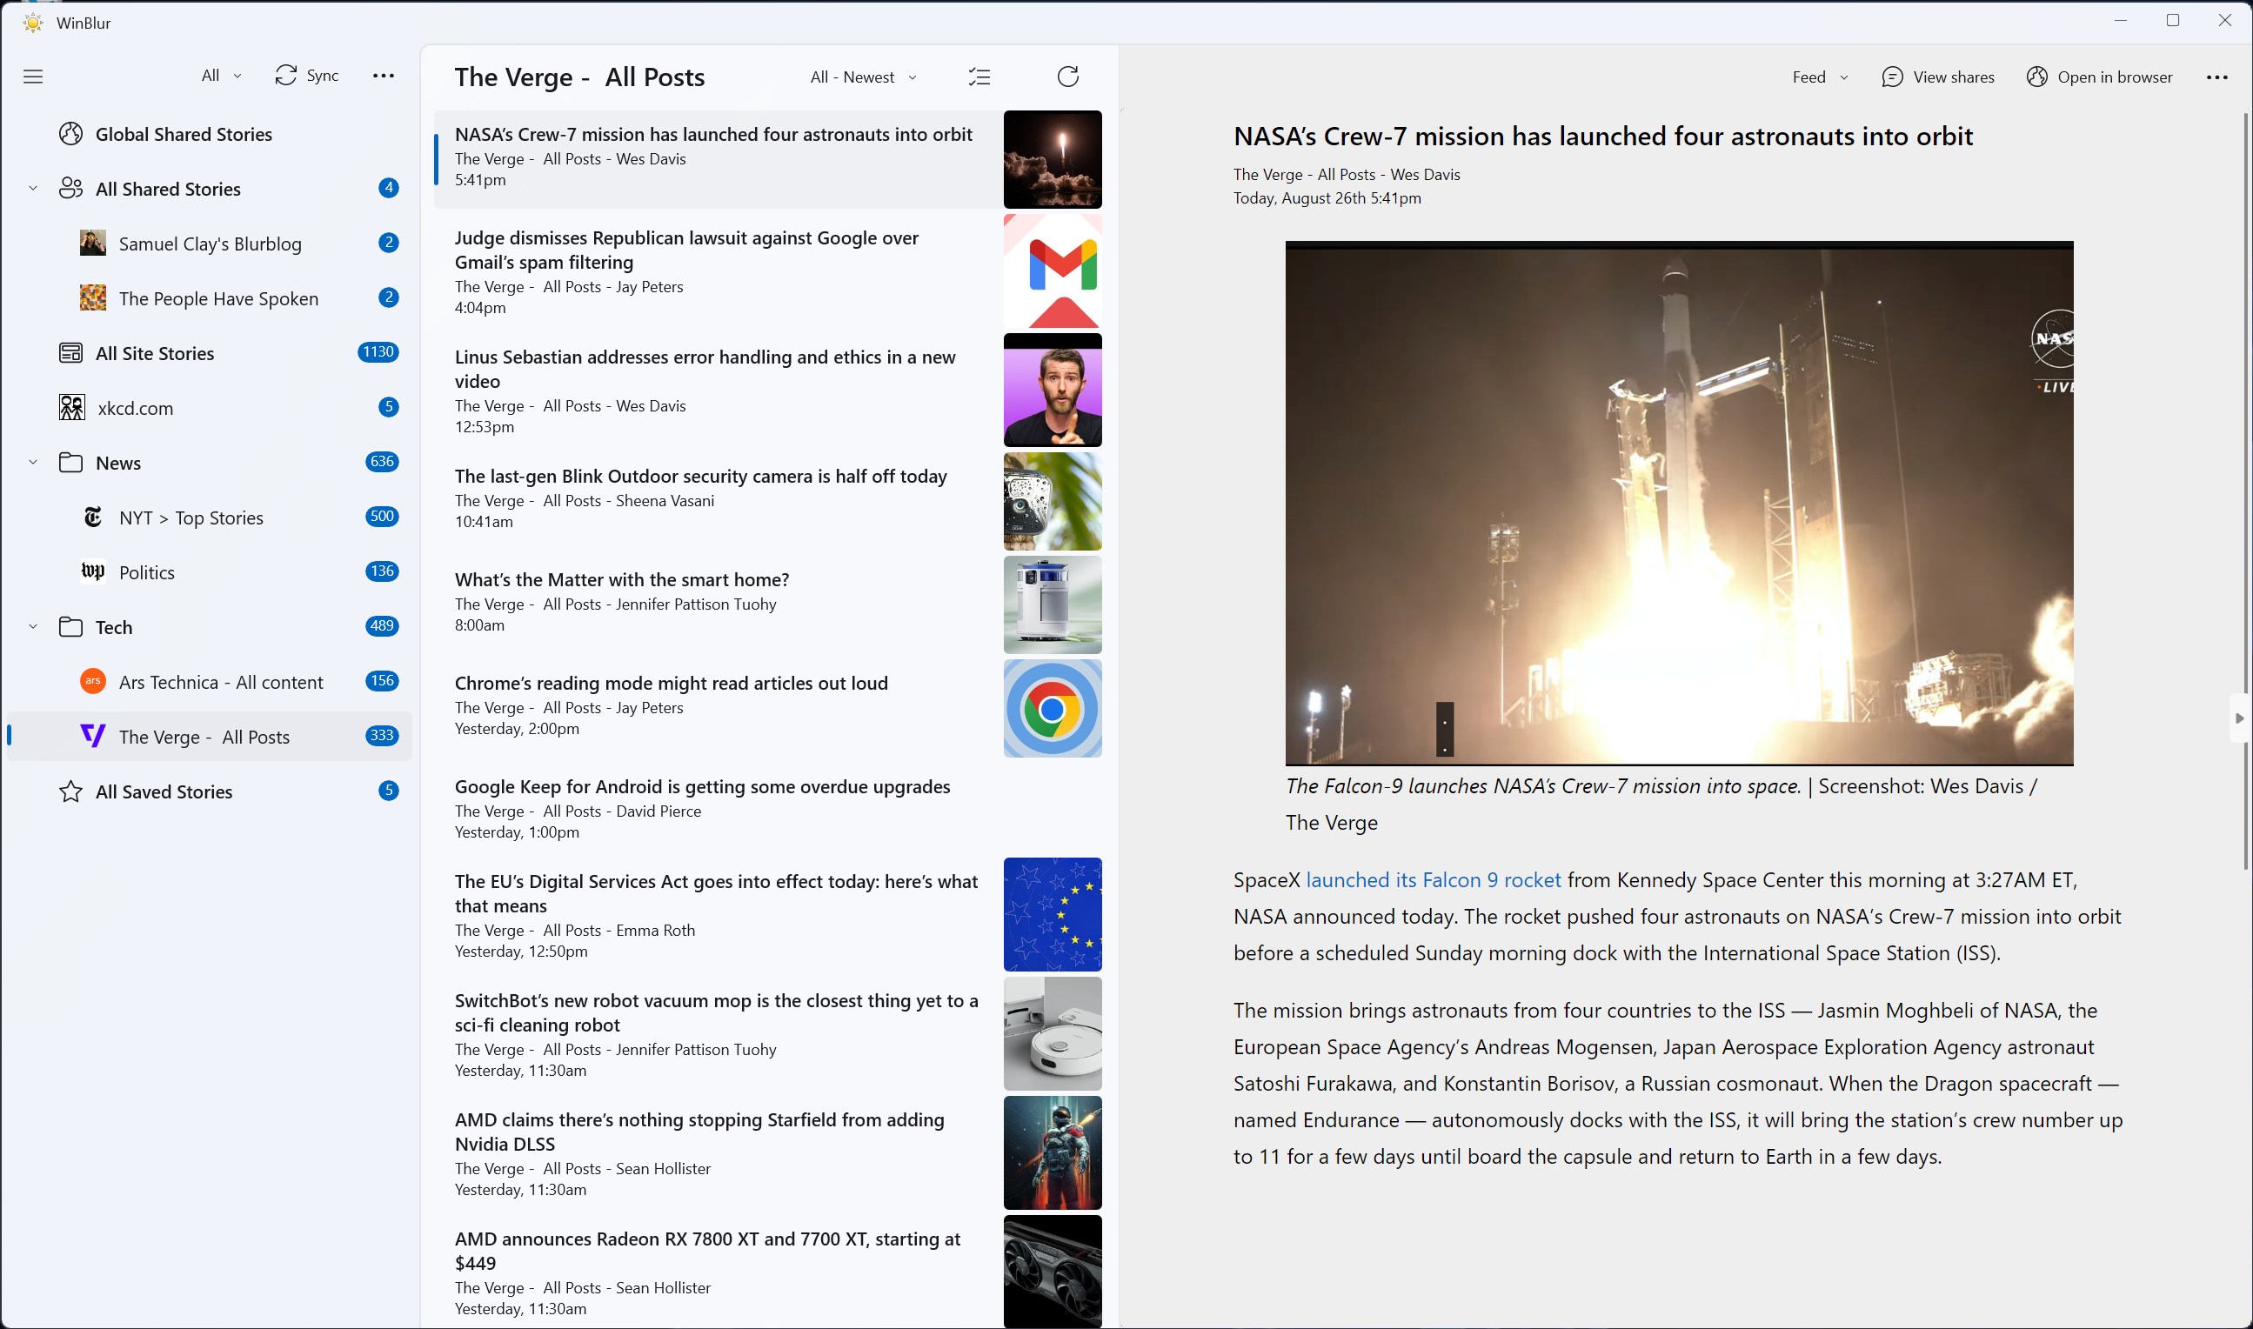Open the sidebar more options ellipsis
Image resolution: width=2253 pixels, height=1329 pixels.
[x=384, y=77]
